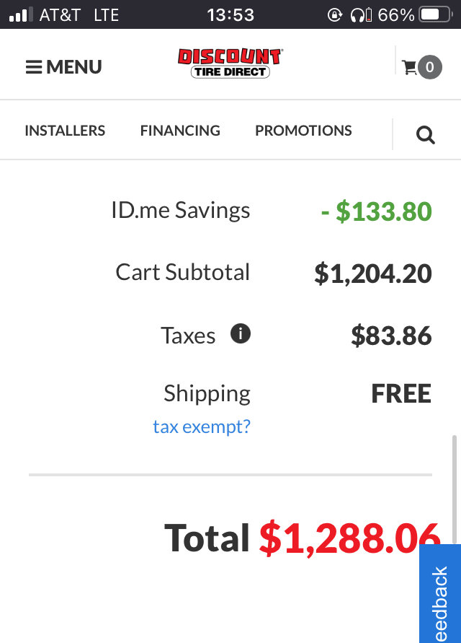The height and width of the screenshot is (643, 461).
Task: Open the search magnifier icon
Action: click(426, 135)
